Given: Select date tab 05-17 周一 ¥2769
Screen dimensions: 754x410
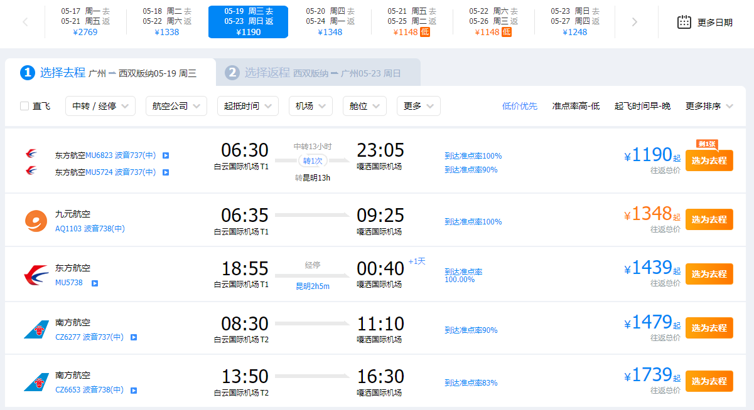Looking at the screenshot, I should pyautogui.click(x=85, y=22).
